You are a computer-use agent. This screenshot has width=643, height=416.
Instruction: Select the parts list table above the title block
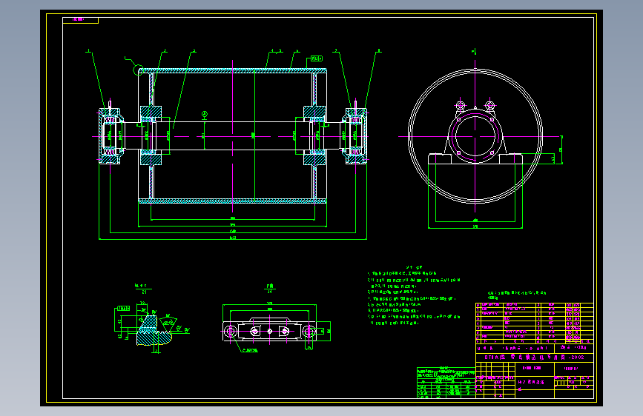click(534, 323)
